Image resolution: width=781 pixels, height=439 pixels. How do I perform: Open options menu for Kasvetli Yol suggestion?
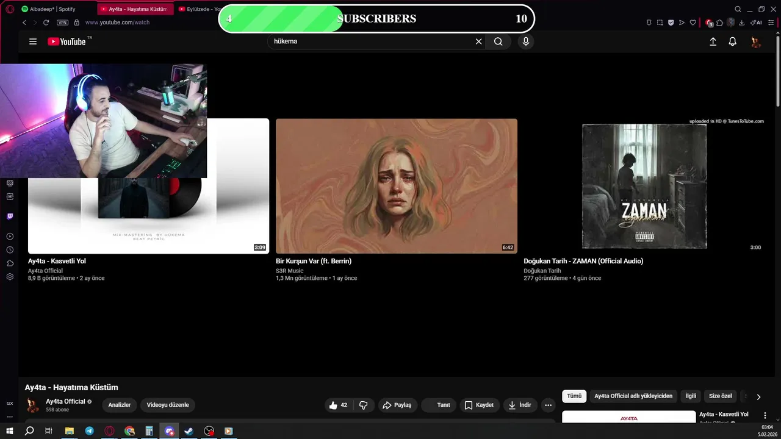pos(765,415)
